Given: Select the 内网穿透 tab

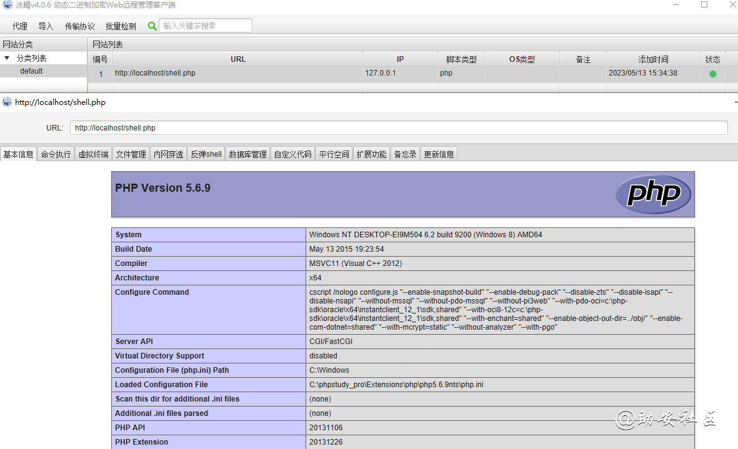Looking at the screenshot, I should click(x=168, y=154).
